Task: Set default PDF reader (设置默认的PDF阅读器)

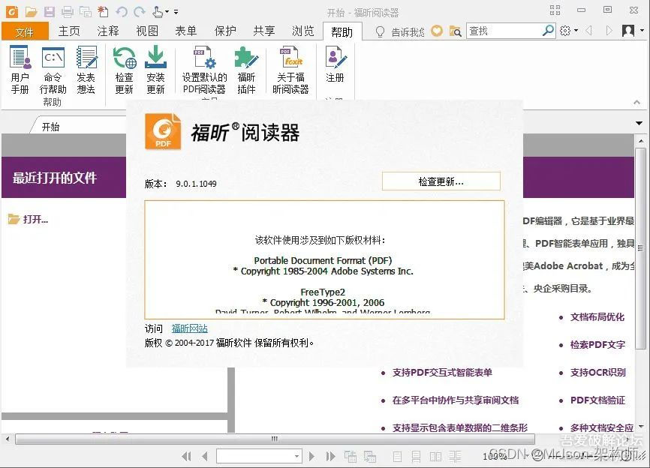Action: [204, 70]
